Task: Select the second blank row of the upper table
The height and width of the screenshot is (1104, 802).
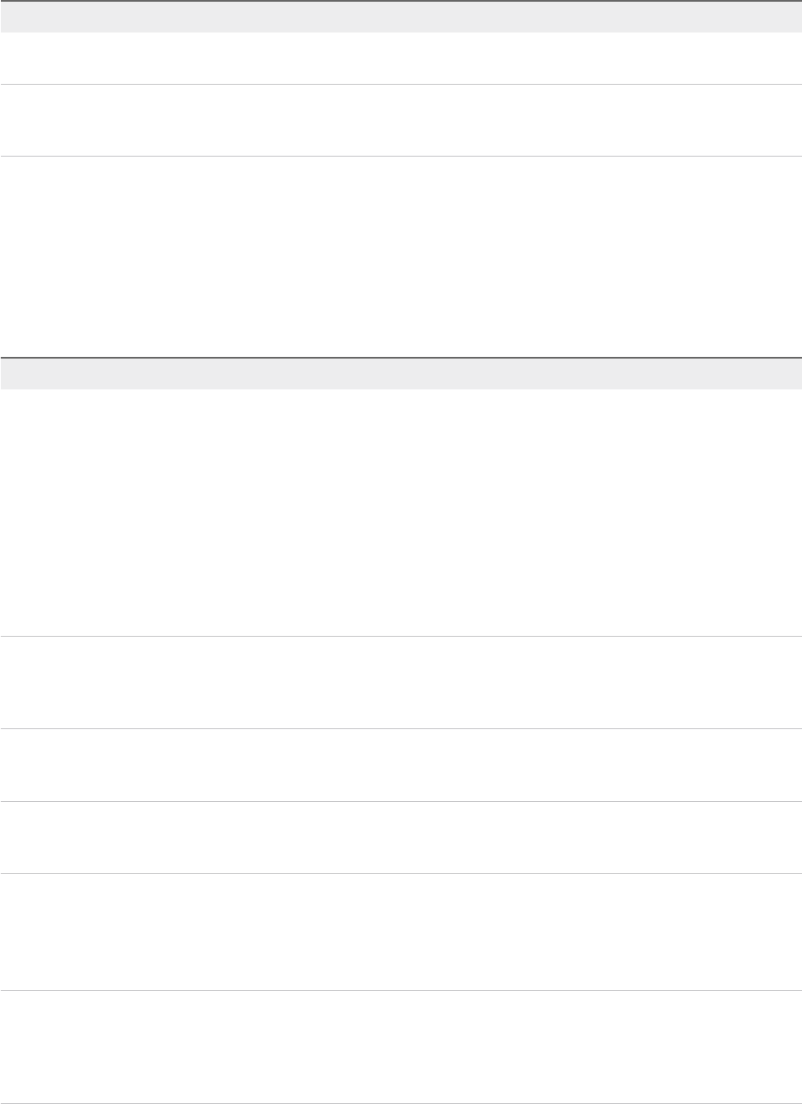Action: 401,120
